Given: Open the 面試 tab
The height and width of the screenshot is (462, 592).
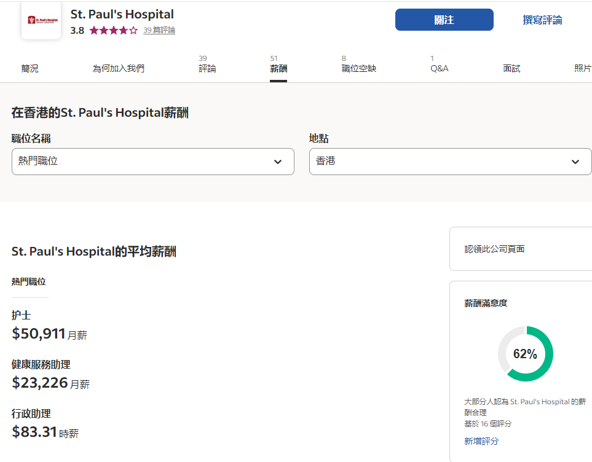Looking at the screenshot, I should point(511,68).
